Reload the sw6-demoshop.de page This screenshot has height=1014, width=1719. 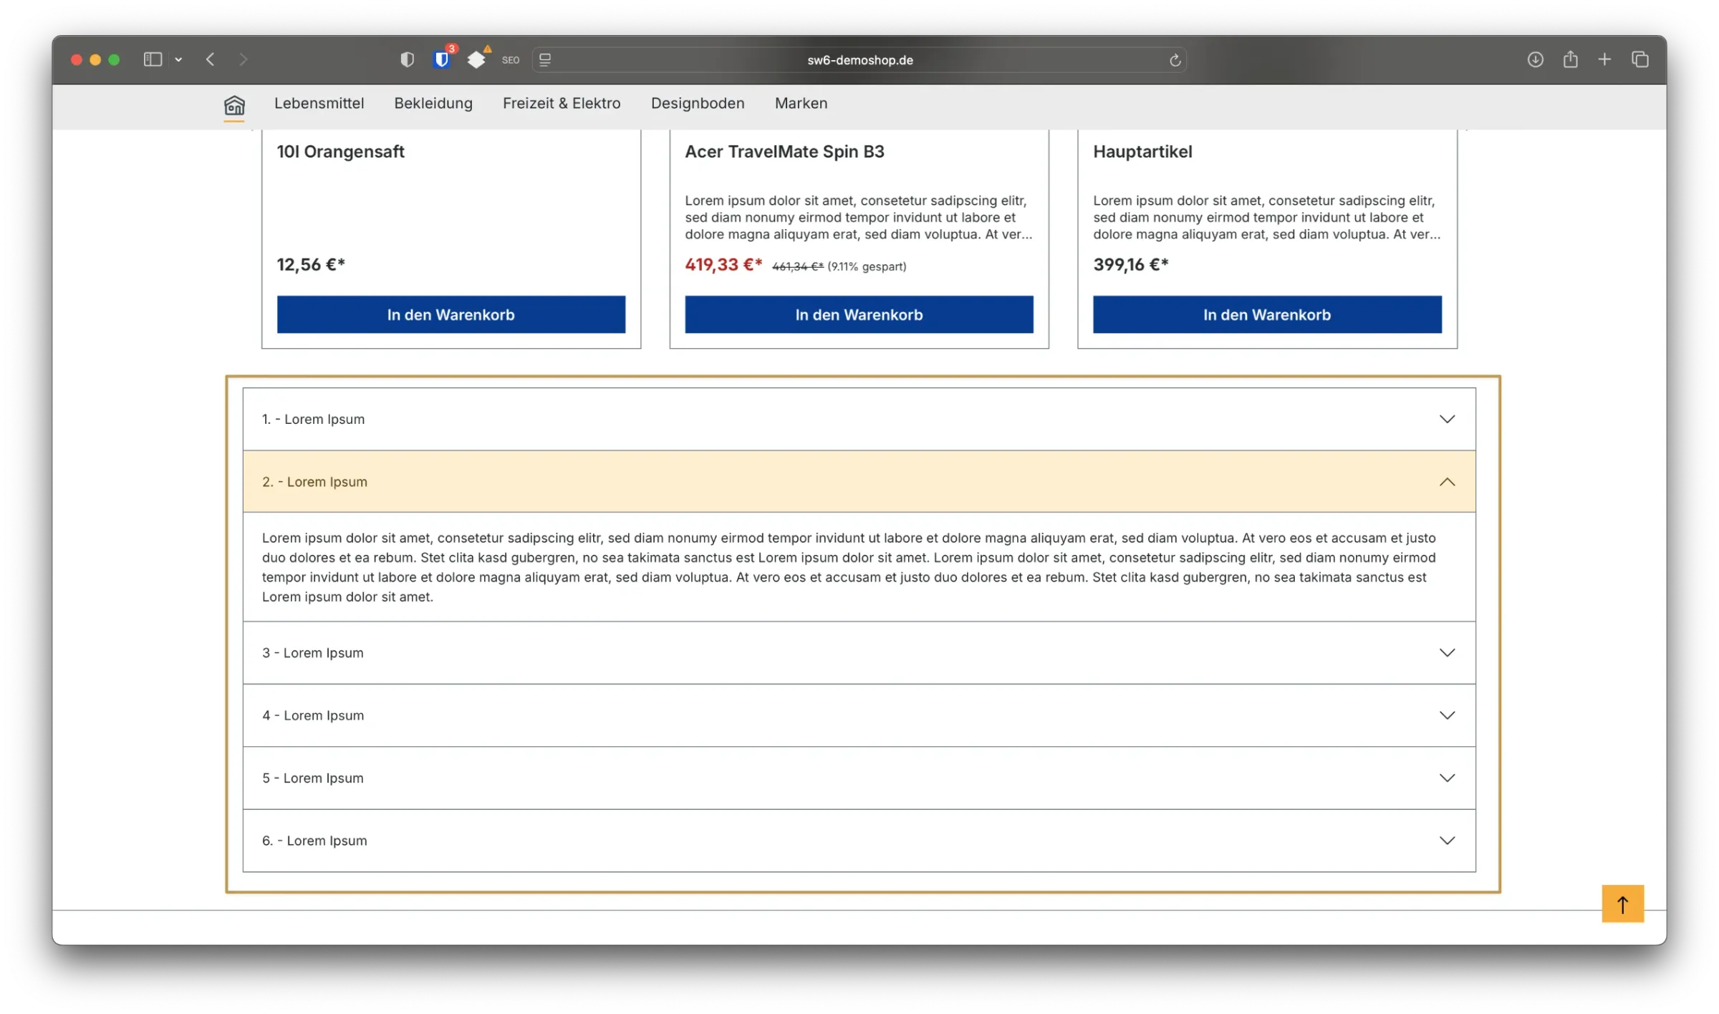click(1174, 59)
